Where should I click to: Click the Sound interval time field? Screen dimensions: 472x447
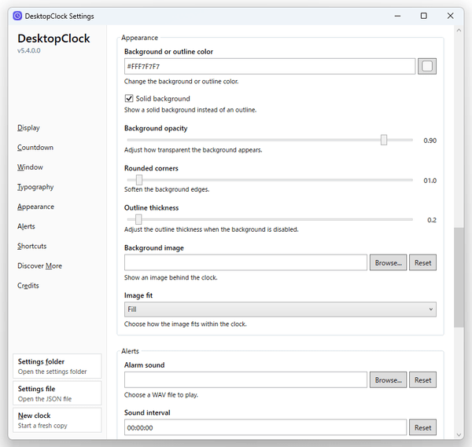point(265,427)
